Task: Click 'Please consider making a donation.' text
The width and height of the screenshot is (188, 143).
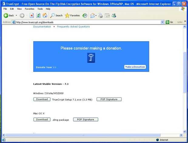Action: pyautogui.click(x=91, y=48)
